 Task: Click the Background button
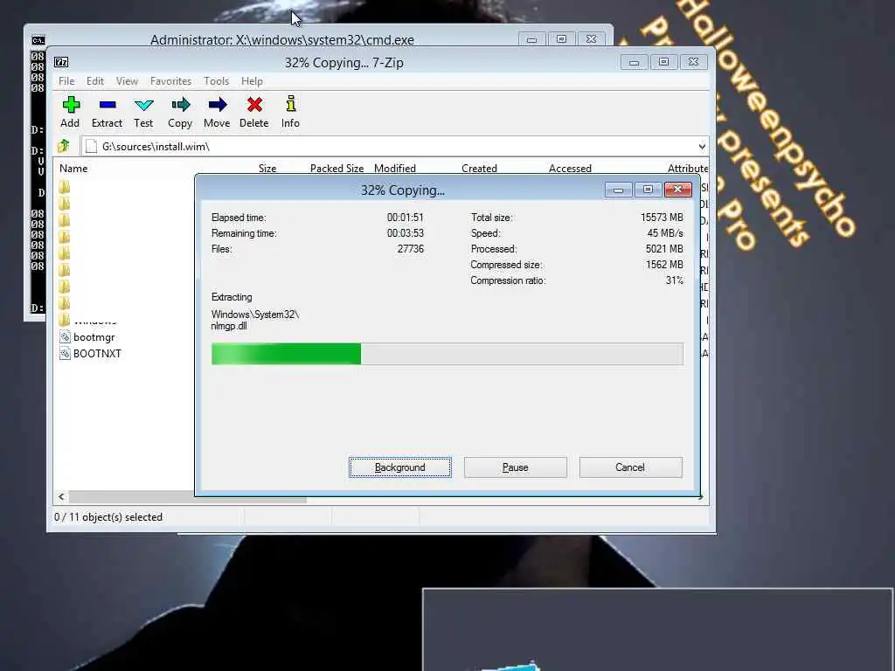400,467
